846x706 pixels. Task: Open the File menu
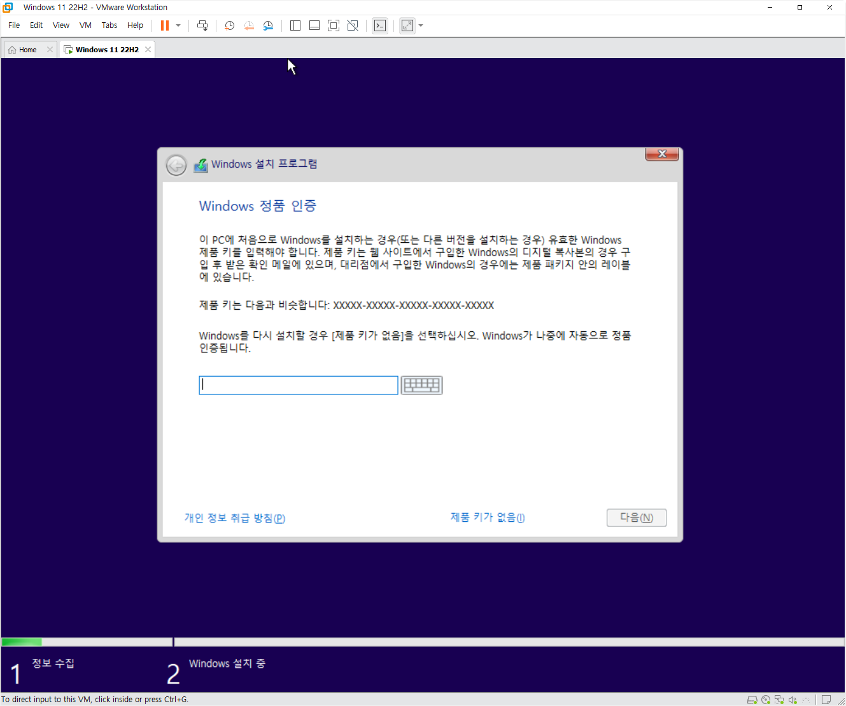[14, 25]
